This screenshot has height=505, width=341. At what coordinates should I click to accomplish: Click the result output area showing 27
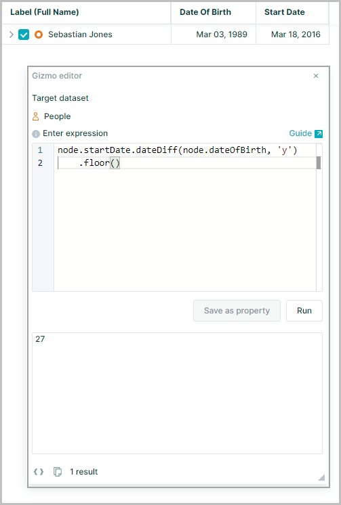point(177,393)
